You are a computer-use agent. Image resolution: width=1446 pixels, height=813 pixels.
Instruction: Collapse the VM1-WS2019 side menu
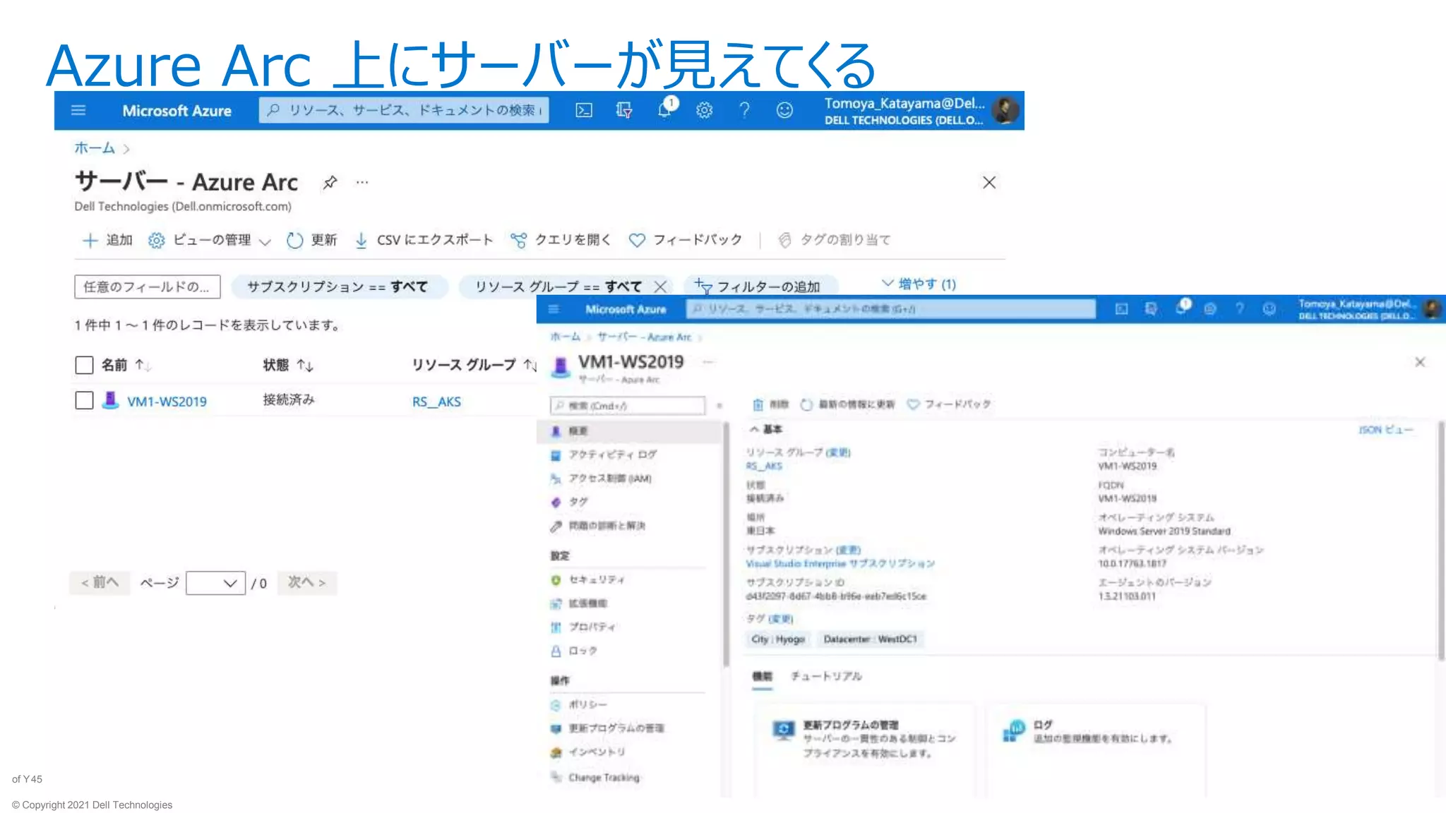[719, 405]
